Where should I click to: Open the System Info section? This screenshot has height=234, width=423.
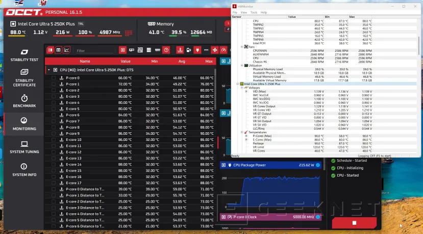(24, 170)
